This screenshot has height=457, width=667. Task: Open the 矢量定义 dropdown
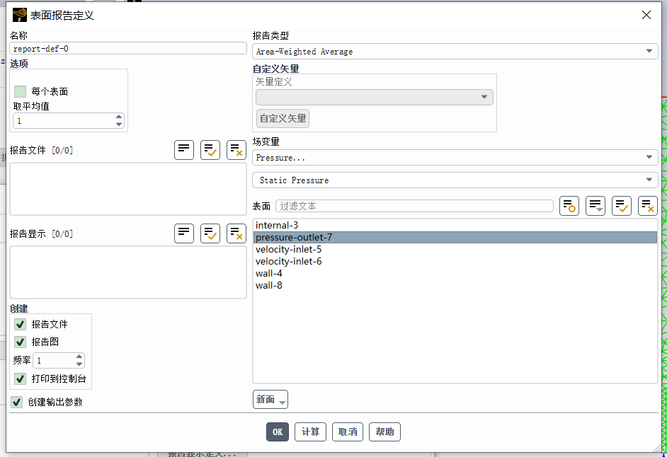375,98
